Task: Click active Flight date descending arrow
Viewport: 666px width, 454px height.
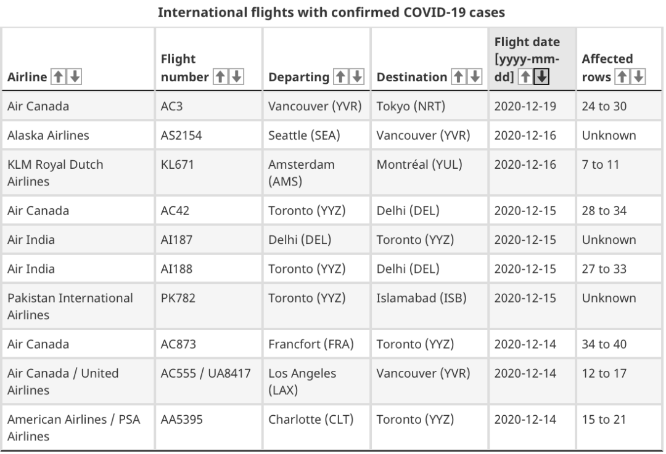Action: tap(541, 77)
